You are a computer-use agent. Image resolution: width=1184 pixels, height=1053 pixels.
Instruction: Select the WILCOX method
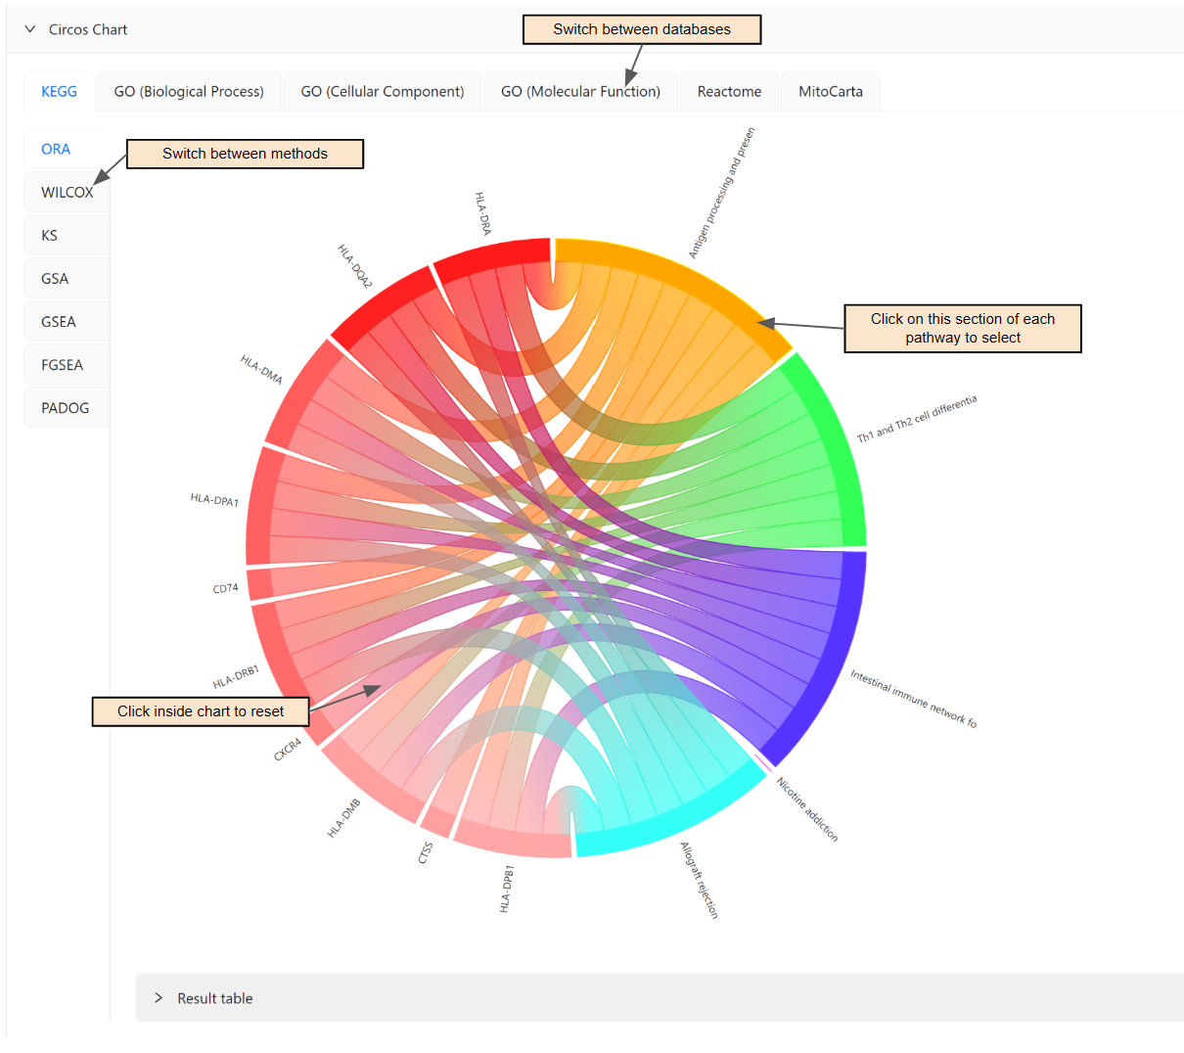coord(66,192)
